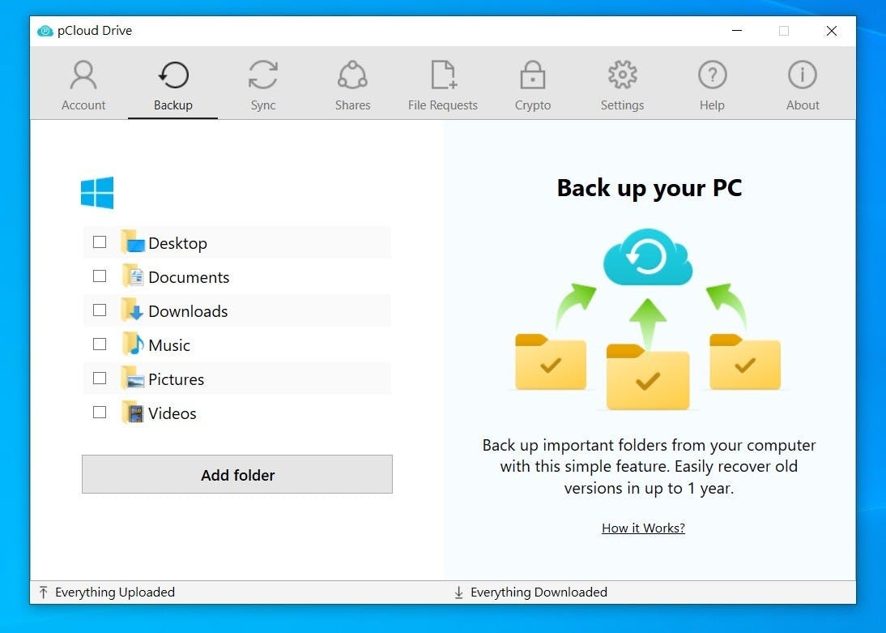
Task: Check the Documents folder checkbox
Action: tap(100, 276)
